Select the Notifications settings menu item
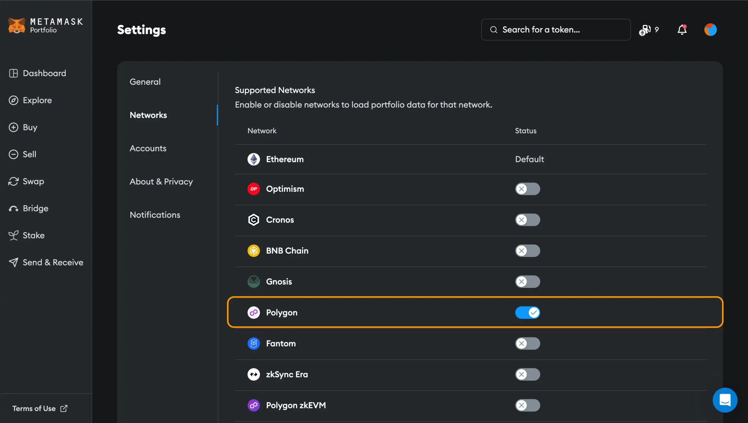Image resolution: width=748 pixels, height=423 pixels. click(x=154, y=215)
